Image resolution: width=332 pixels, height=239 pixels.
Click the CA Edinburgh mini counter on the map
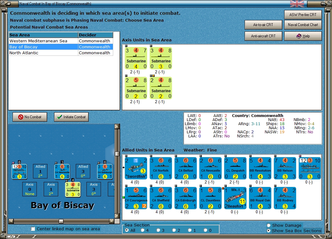pos(105,172)
